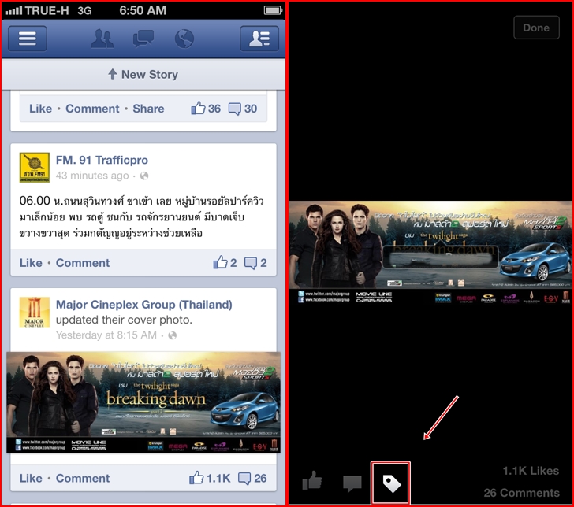Tap 'updated their cover photo.' text
Viewport: 574px width, 507px height.
(124, 320)
